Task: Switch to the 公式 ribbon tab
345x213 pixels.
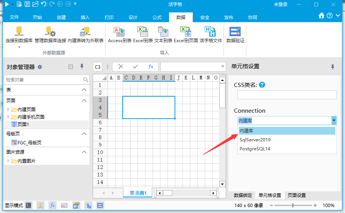Action: 157,17
